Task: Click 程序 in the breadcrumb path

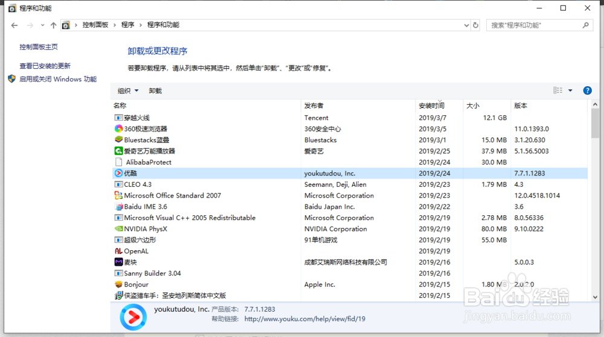Action: click(x=127, y=25)
